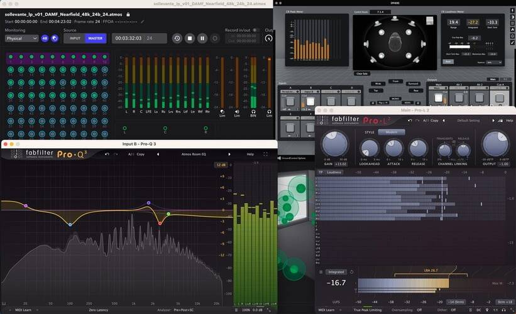Undo in Pro-Q 3

(107, 154)
